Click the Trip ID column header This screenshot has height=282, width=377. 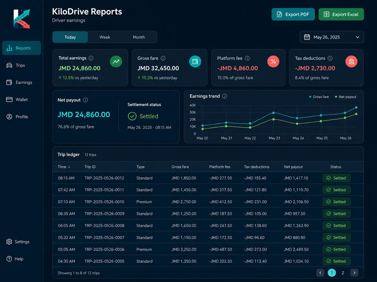coord(90,167)
